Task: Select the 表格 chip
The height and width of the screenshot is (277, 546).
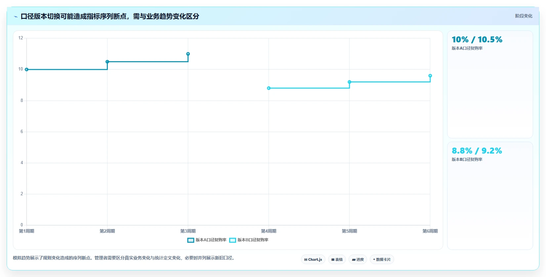Action: pos(337,259)
